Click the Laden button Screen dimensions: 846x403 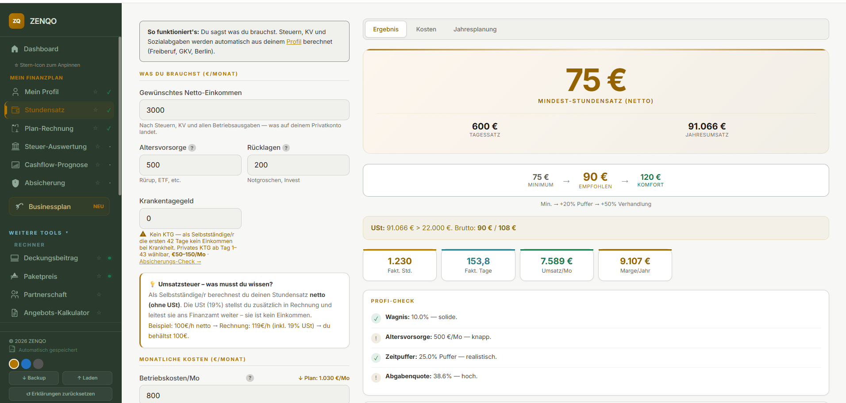[87, 378]
